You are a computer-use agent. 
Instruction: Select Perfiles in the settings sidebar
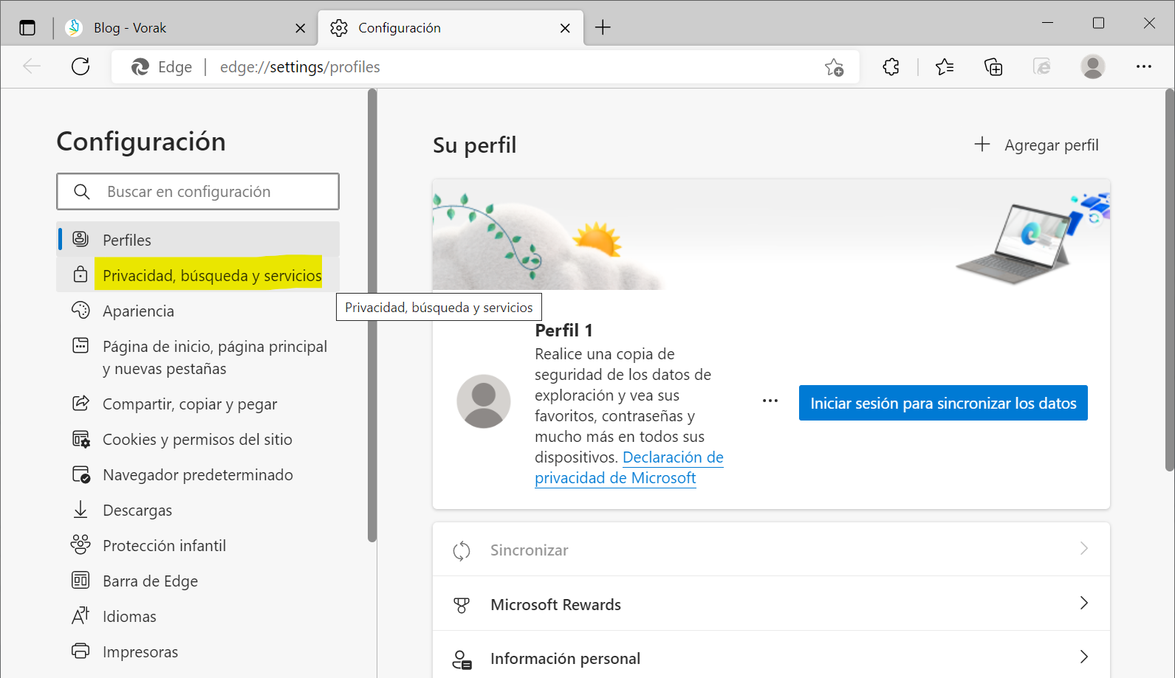click(x=198, y=240)
